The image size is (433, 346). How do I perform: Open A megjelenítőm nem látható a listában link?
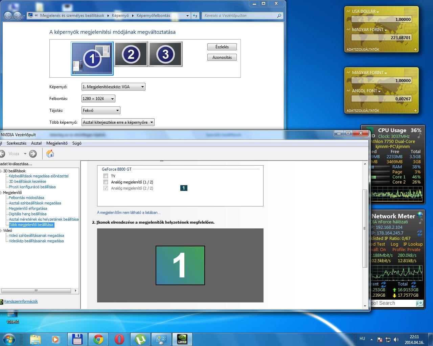129,213
